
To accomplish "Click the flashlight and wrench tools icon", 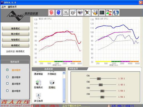I will click(87, 12).
